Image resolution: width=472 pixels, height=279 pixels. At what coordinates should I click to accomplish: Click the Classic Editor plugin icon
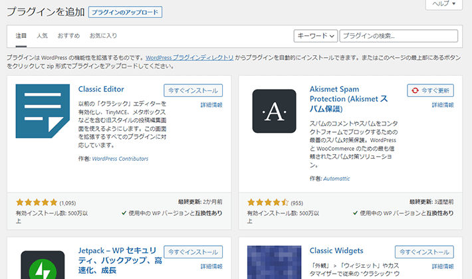43,111
